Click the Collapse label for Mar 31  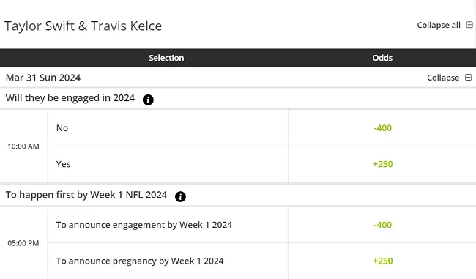pos(443,78)
